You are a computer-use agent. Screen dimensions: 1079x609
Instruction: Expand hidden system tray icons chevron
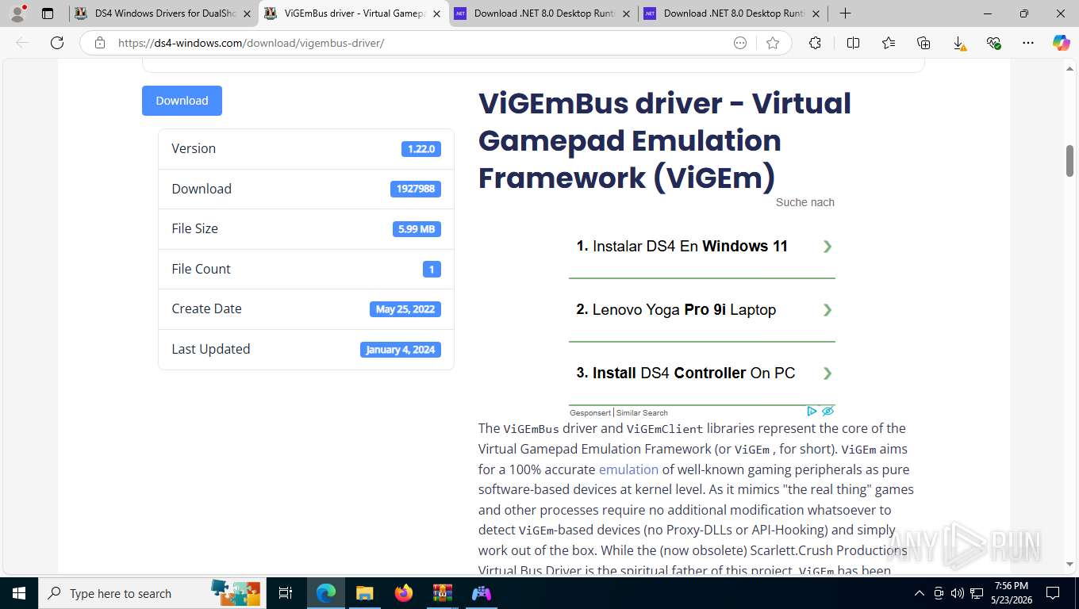920,593
